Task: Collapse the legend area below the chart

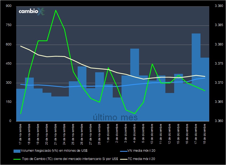Action: tap(113, 155)
